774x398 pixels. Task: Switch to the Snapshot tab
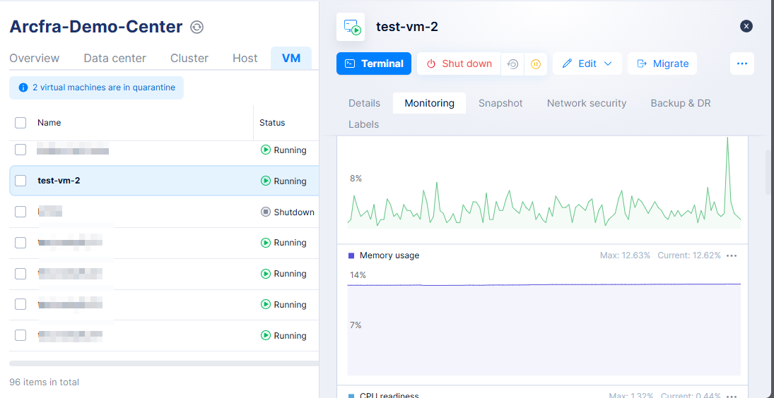coord(500,103)
